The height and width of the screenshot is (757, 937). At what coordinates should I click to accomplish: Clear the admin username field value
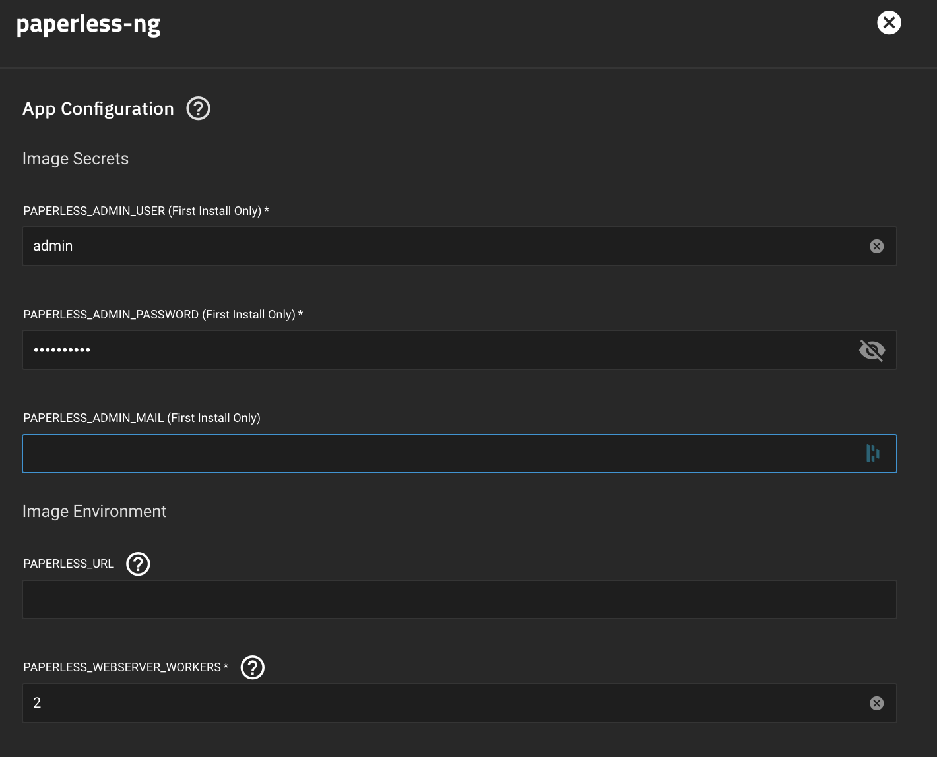pyautogui.click(x=876, y=247)
